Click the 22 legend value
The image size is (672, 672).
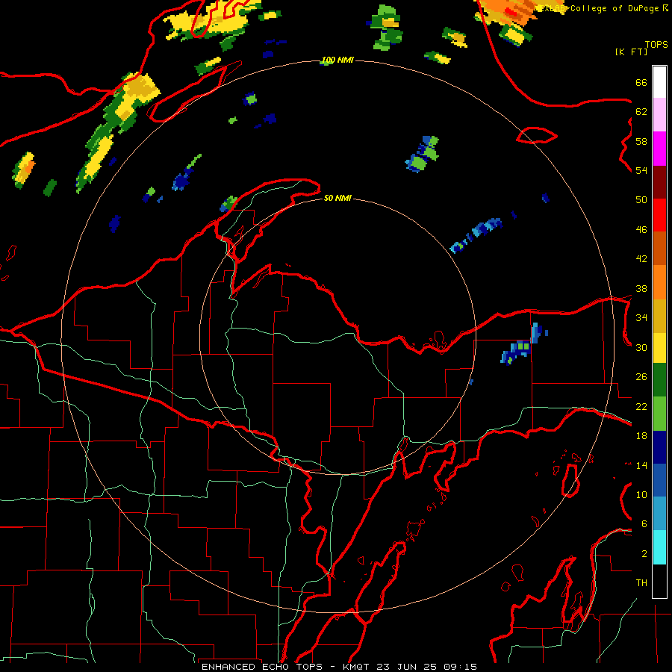pos(641,407)
